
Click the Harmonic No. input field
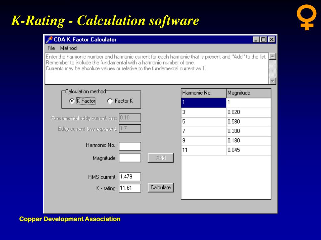pyautogui.click(x=130, y=146)
